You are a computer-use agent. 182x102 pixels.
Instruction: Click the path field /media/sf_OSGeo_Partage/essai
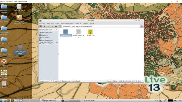point(101,26)
